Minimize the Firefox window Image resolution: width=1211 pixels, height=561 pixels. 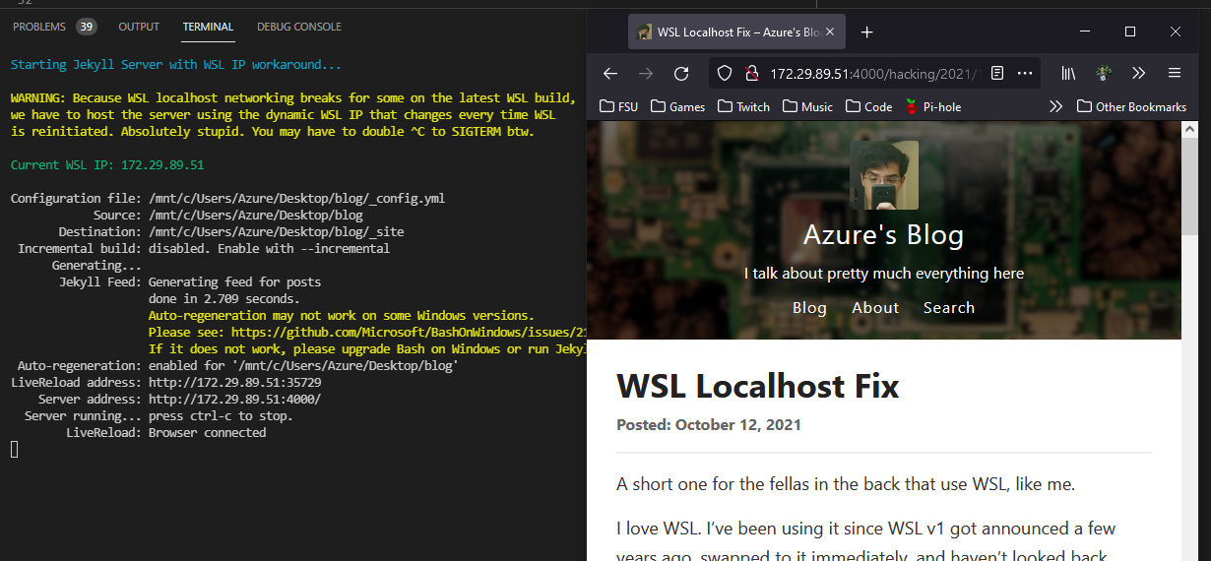point(1085,32)
